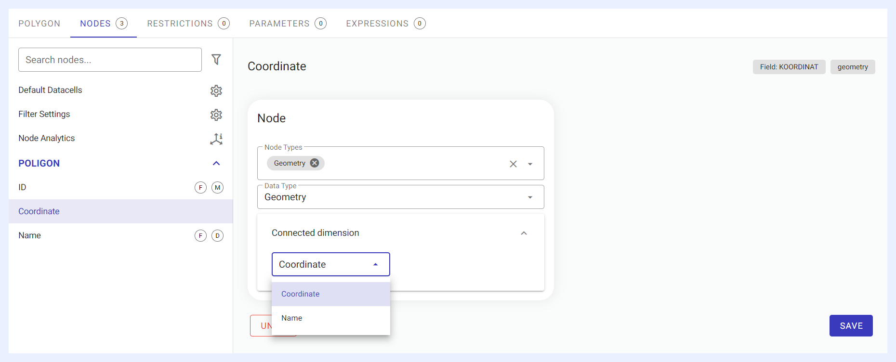Open the Node Types dropdown arrow
Screen dimensions: 896x362
point(530,164)
